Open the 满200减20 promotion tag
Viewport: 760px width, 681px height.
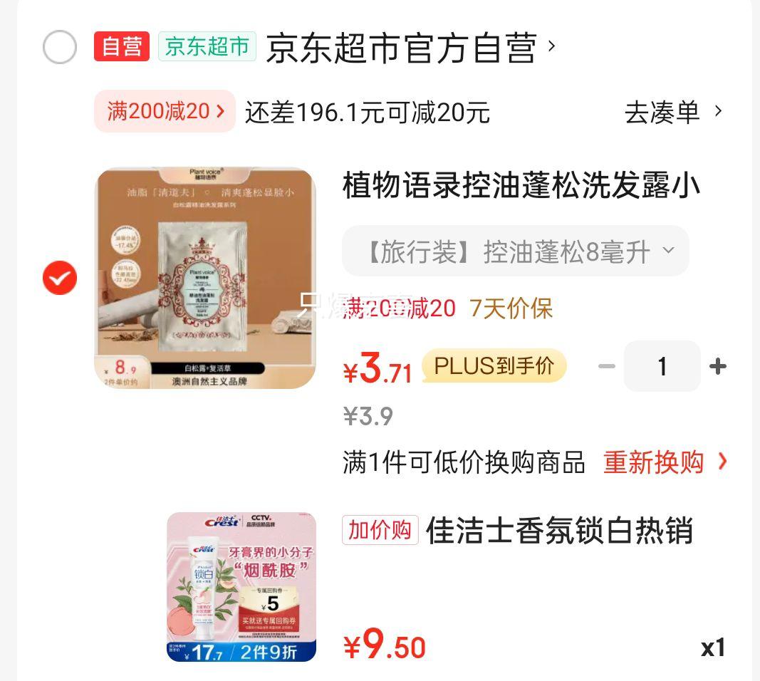point(165,111)
